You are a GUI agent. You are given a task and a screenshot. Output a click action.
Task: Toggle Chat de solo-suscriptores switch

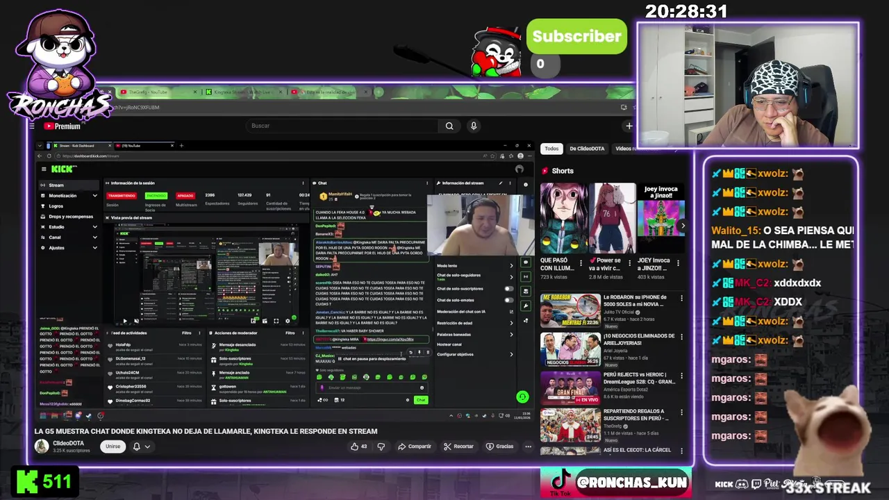coord(509,289)
